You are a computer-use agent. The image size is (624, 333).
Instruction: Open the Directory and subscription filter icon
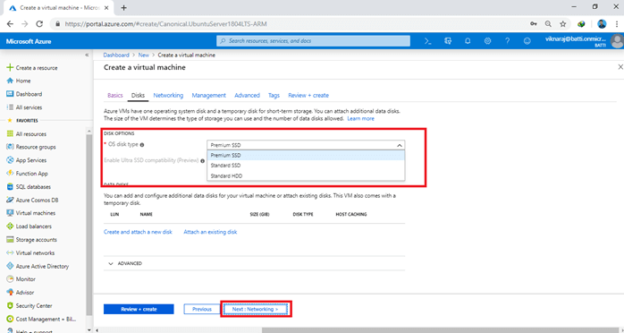(448, 41)
